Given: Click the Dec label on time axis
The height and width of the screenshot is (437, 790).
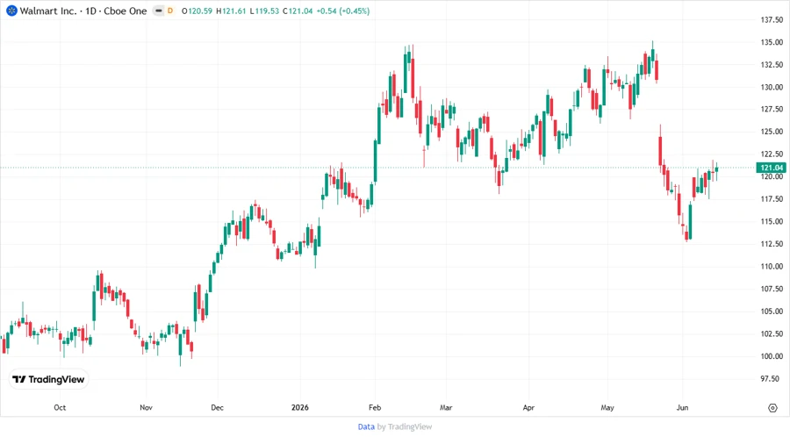Looking at the screenshot, I should 217,407.
